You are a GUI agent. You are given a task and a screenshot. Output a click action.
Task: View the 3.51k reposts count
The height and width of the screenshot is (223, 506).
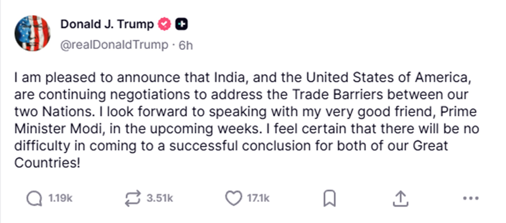point(160,198)
